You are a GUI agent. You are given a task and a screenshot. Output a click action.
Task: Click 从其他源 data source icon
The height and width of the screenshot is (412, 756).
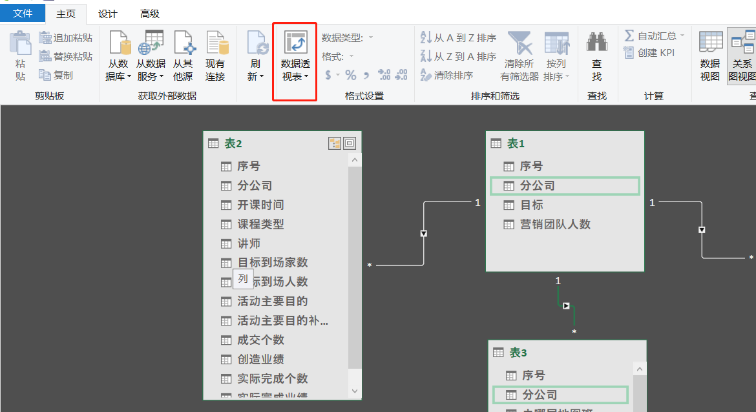point(183,44)
